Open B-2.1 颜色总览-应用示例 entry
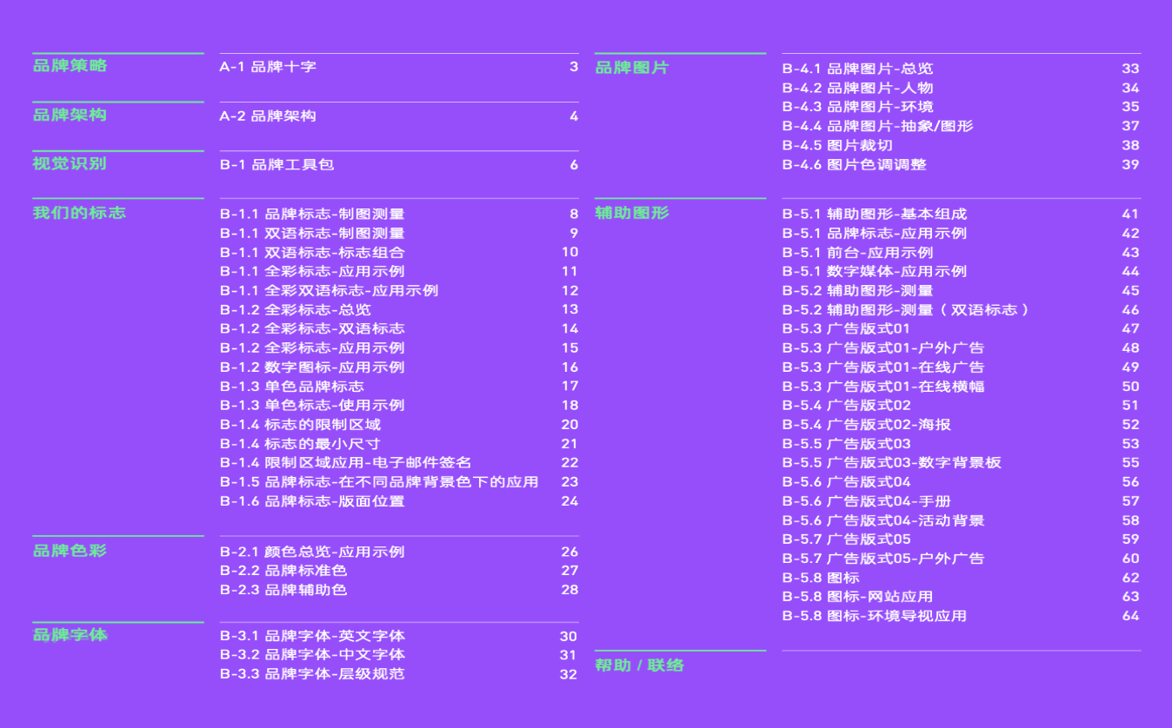 tap(312, 552)
